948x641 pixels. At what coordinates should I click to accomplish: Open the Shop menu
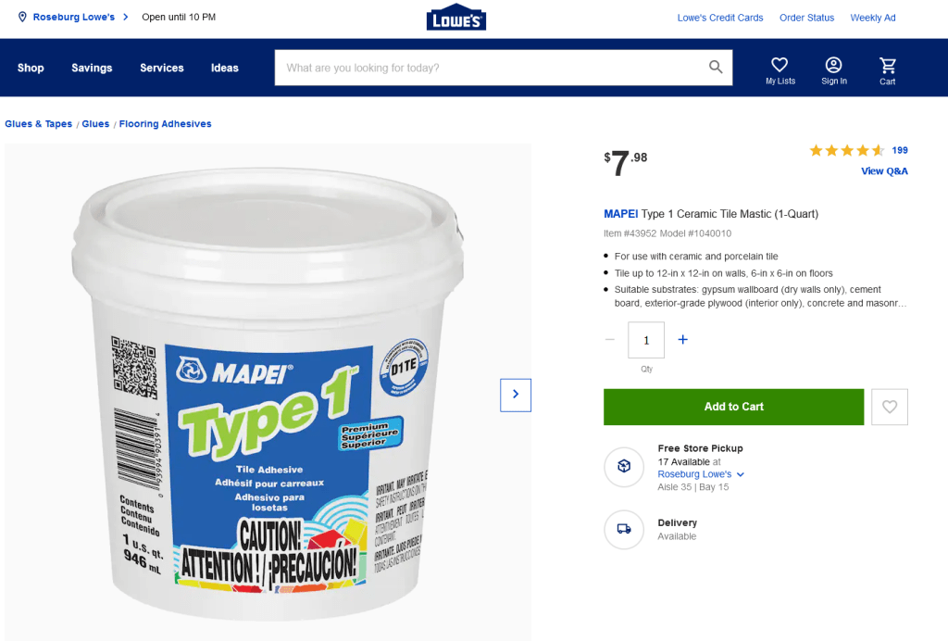click(x=31, y=68)
